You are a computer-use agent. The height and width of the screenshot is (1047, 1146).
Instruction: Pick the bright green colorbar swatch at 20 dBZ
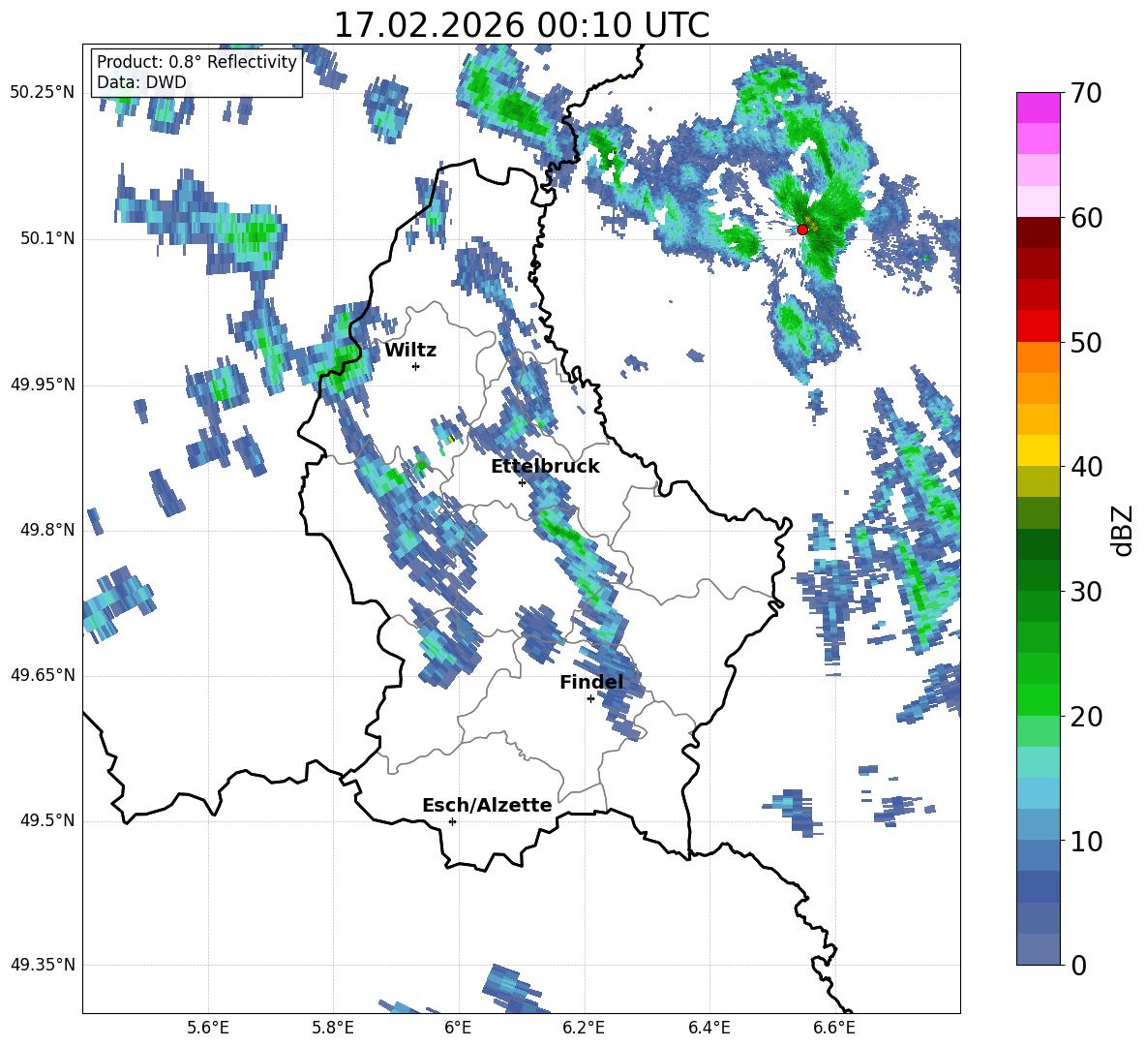click(x=1038, y=699)
